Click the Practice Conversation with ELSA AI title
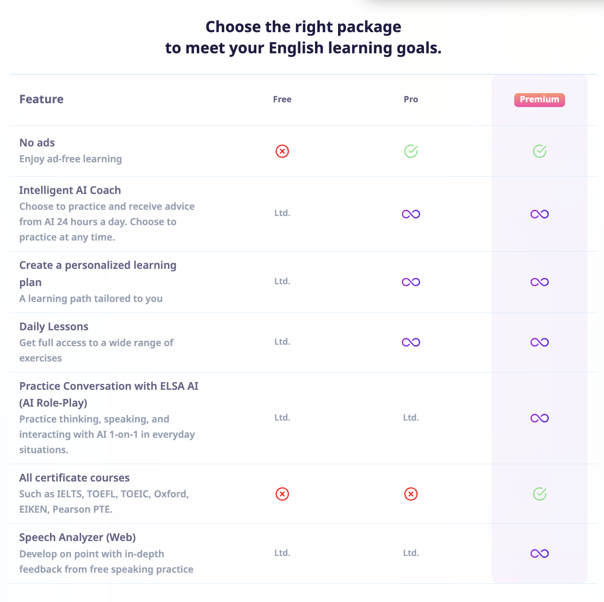604x602 pixels. 109,386
